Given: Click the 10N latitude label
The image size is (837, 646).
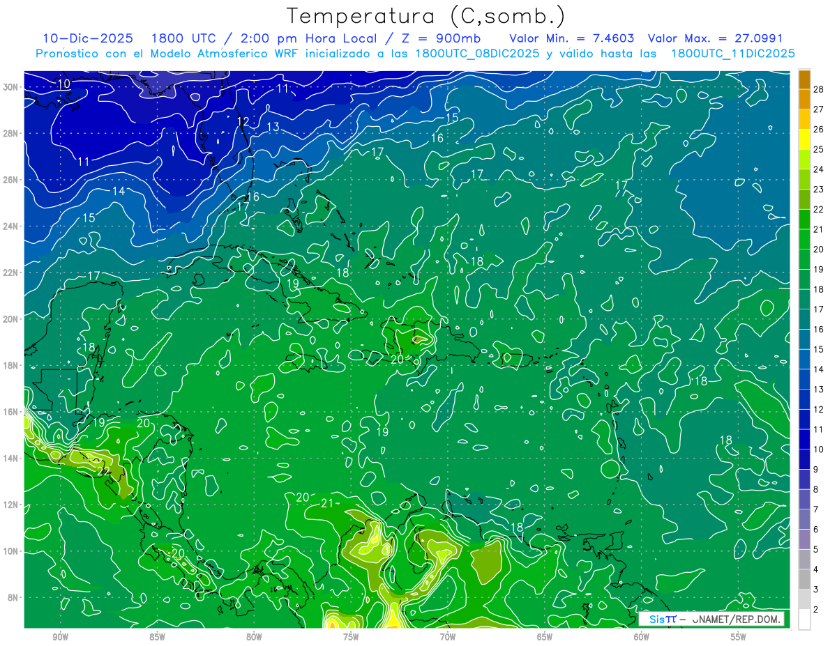Looking at the screenshot, I should tap(12, 551).
